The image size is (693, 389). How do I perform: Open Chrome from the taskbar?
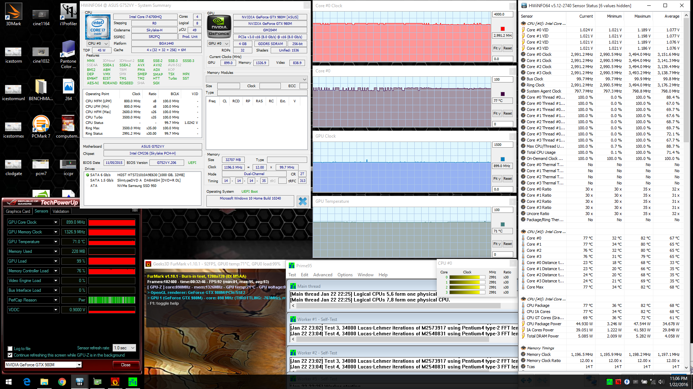[62, 382]
